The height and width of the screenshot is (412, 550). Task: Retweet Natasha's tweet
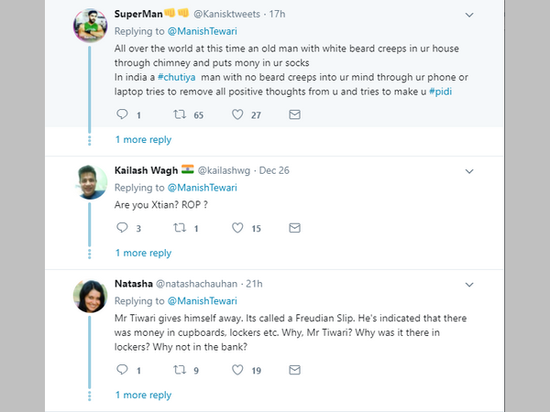pyautogui.click(x=179, y=370)
